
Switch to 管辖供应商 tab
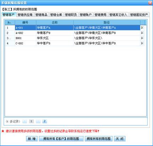(x=25, y=15)
